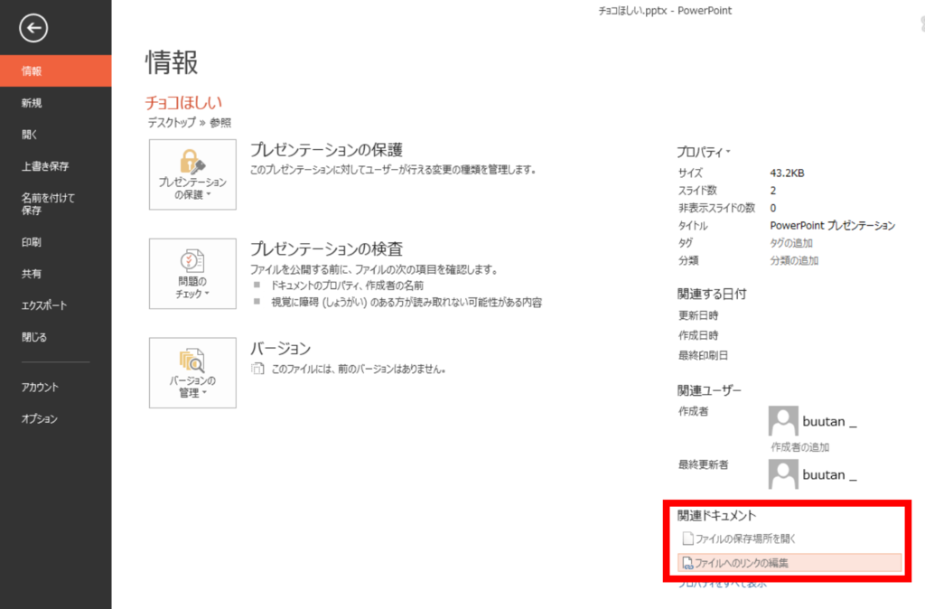Image resolution: width=925 pixels, height=609 pixels.
Task: Select the 情報 menu item
Action: tap(55, 70)
